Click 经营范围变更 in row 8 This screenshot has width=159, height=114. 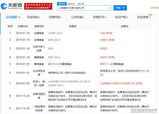tap(39, 96)
